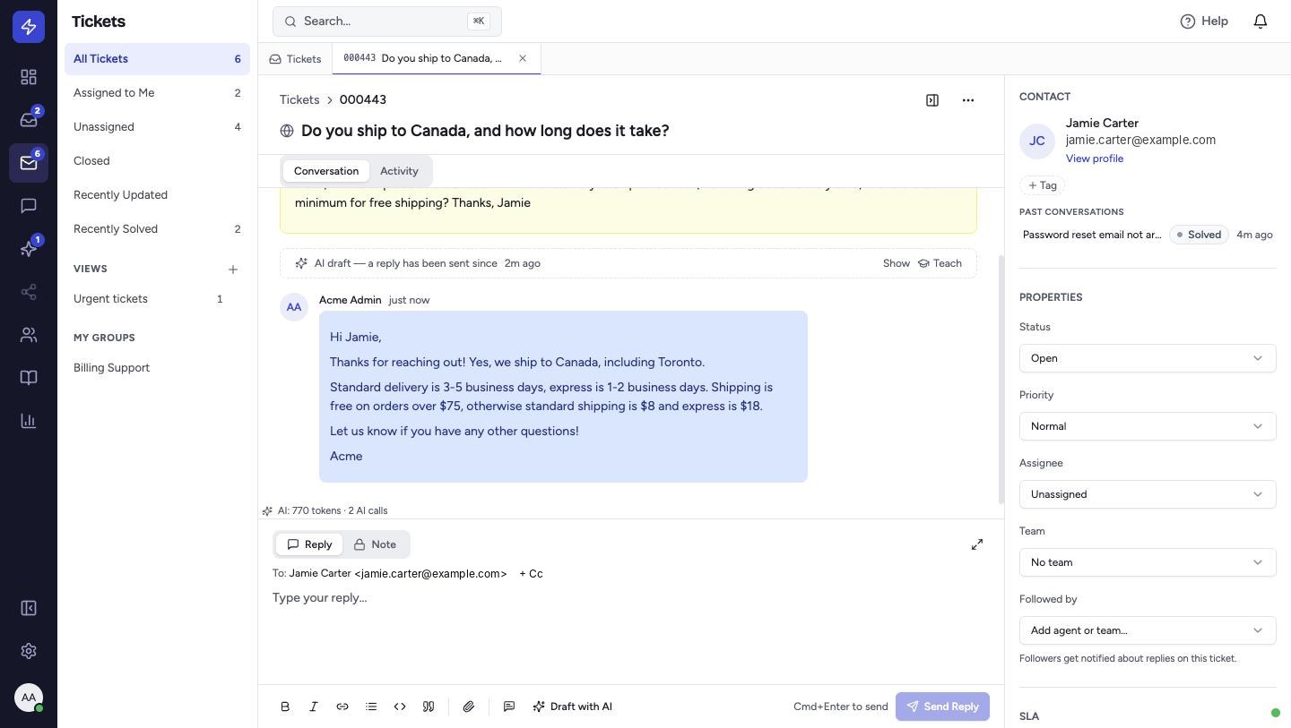
Task: Attach a file with paperclip icon
Action: click(x=468, y=707)
